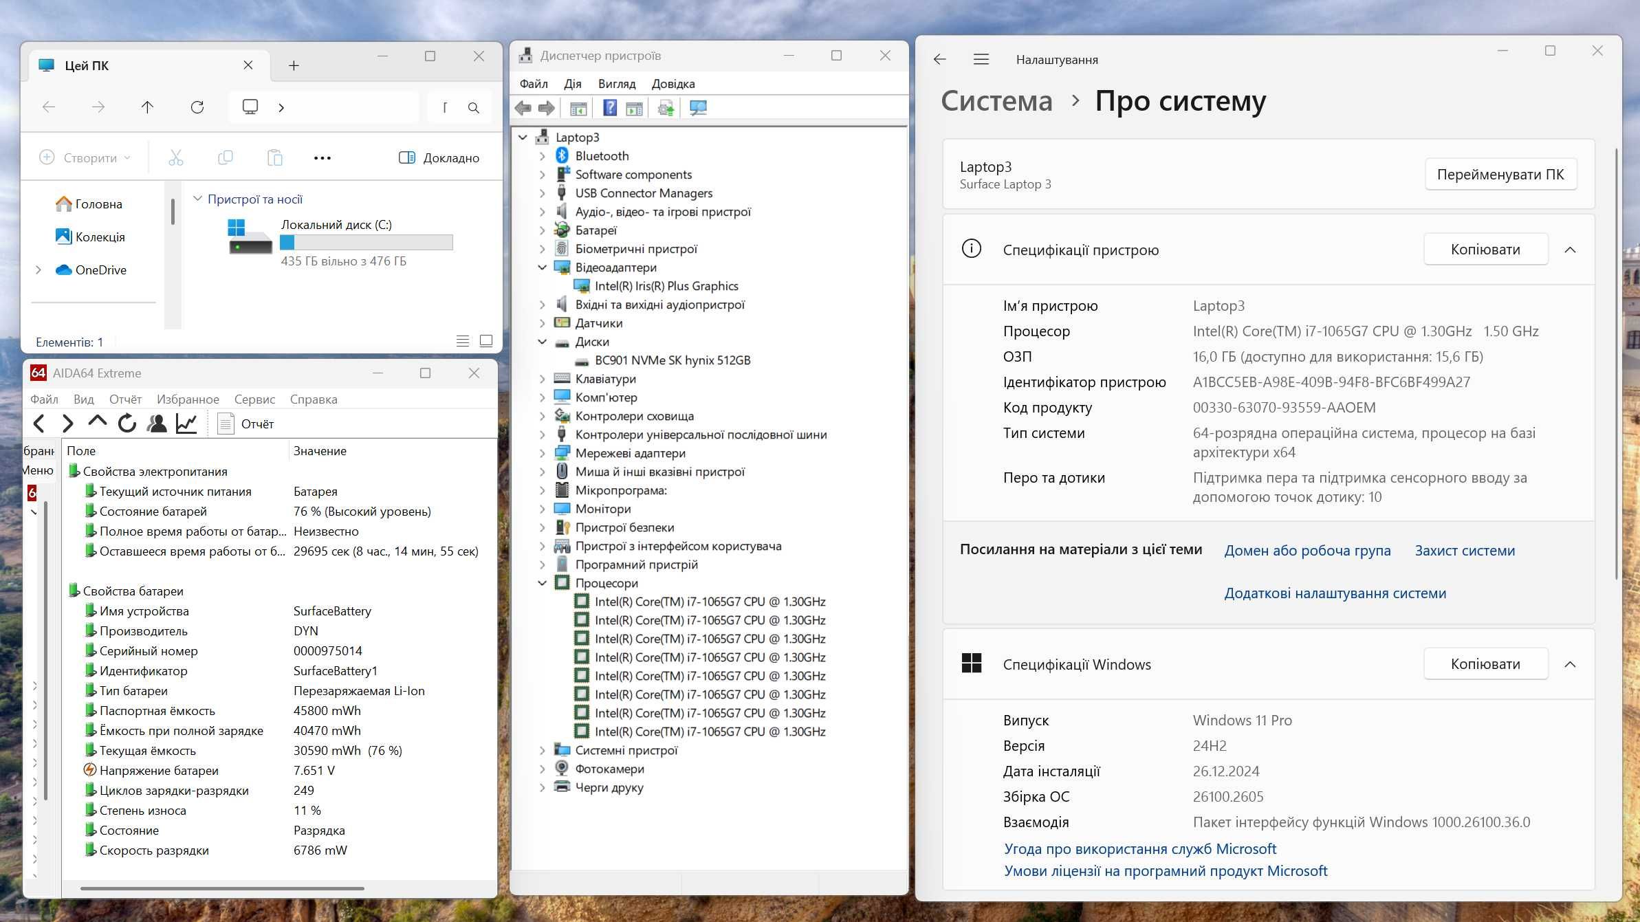This screenshot has height=922, width=1640.
Task: Collapse Диски node in Device Manager
Action: click(543, 342)
